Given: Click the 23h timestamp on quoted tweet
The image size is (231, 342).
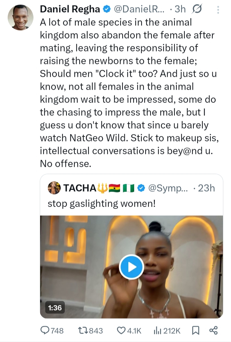Looking at the screenshot, I should click(207, 188).
